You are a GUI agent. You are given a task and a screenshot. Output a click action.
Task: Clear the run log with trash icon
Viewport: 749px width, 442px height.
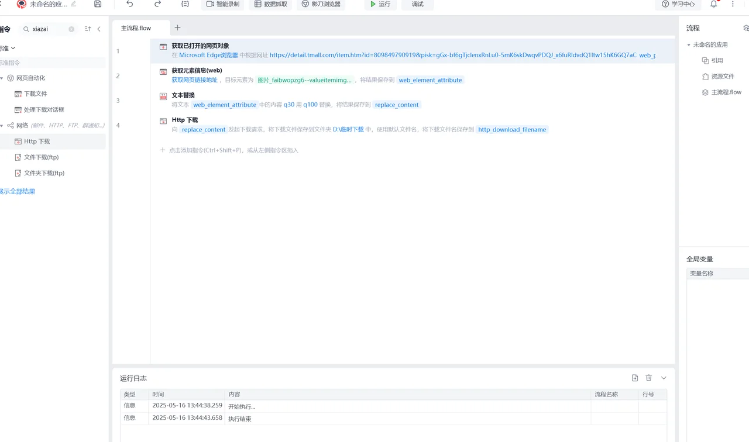click(x=649, y=378)
